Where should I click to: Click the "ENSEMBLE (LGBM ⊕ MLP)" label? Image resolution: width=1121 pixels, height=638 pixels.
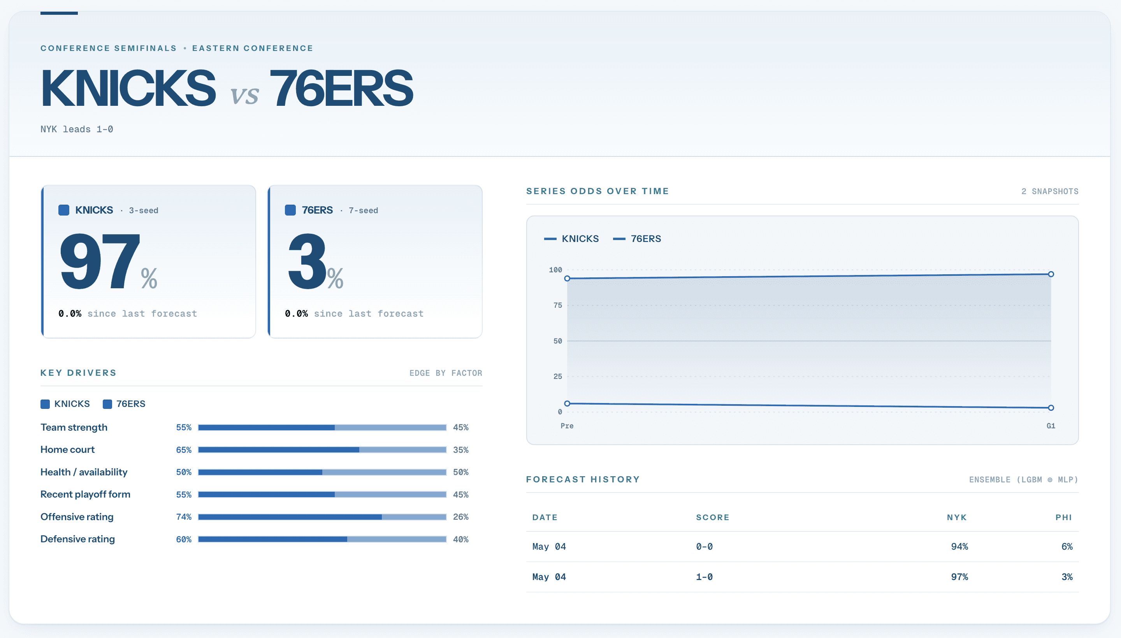1024,480
